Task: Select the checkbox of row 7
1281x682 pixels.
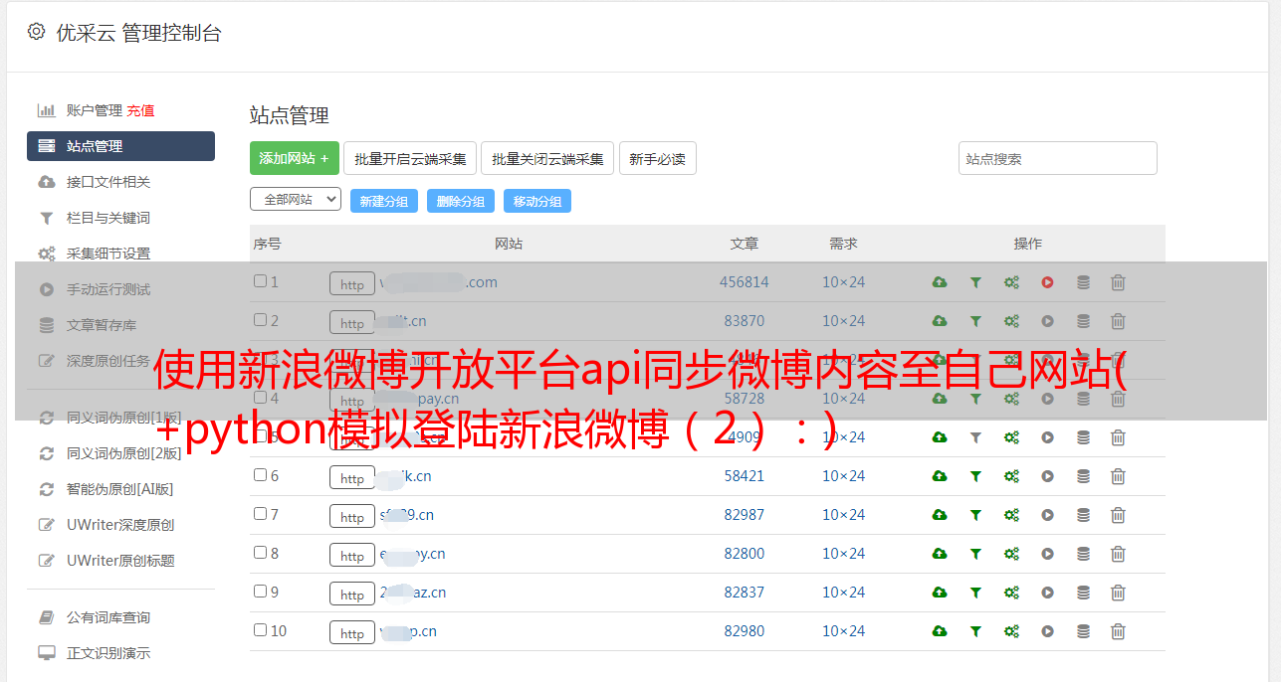Action: coord(260,514)
